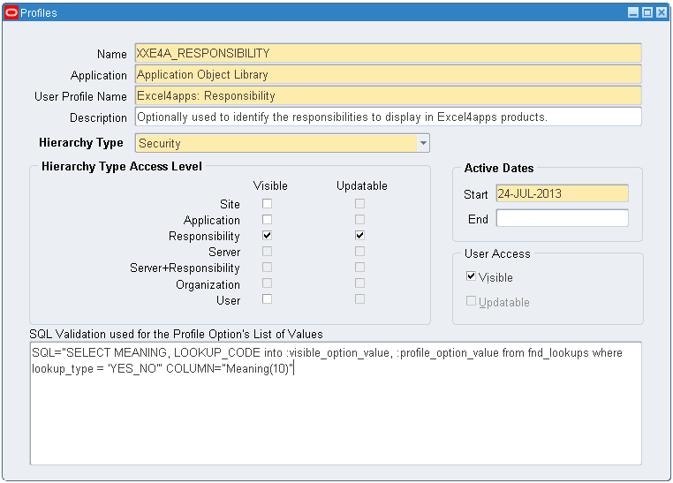Viewport: 673px width, 483px height.
Task: Open the Hierarchy Type dropdown arrow
Action: [423, 143]
